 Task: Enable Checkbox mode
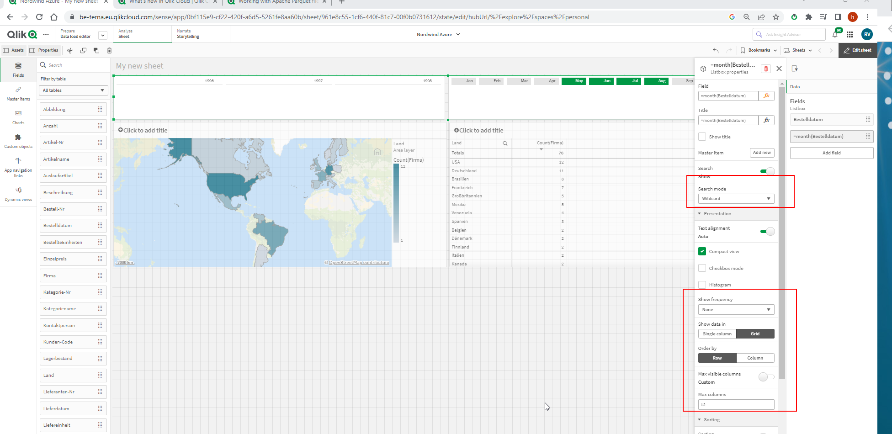[x=702, y=268]
